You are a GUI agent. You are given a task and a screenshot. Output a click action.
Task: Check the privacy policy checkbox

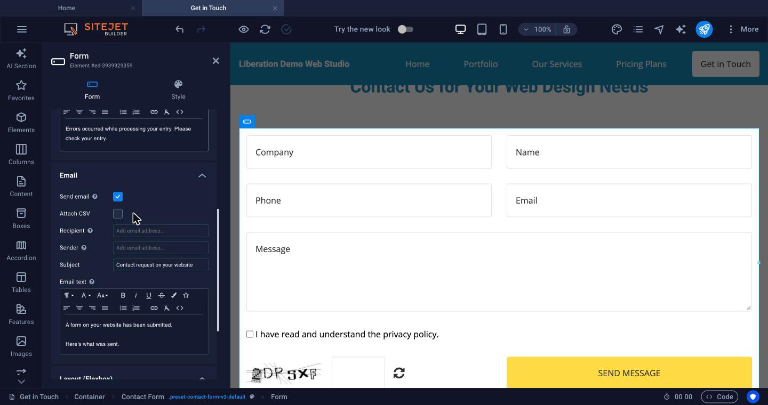click(x=250, y=334)
